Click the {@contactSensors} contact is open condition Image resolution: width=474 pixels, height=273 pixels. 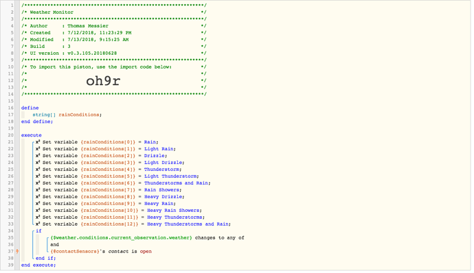pos(101,251)
